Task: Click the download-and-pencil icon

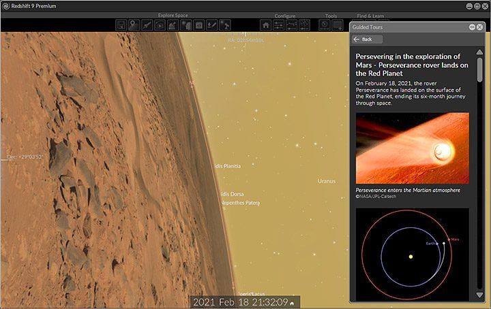Action: click(212, 25)
